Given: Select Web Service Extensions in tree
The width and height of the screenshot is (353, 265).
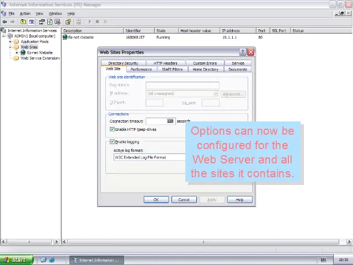Looking at the screenshot, I should 40,58.
